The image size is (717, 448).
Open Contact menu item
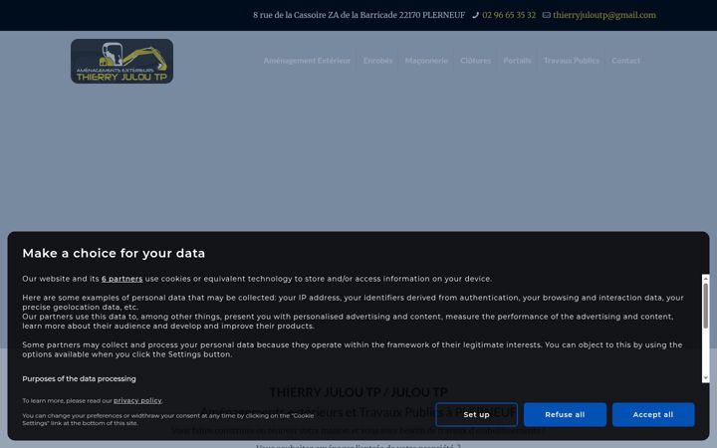(x=625, y=61)
